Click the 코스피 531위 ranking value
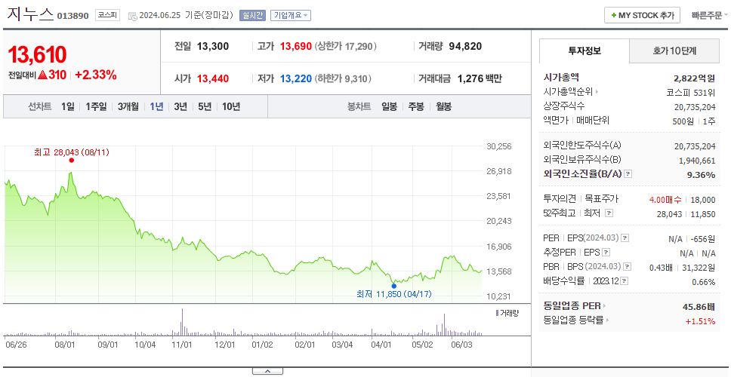Screen dimensions: 731x377 (x=691, y=92)
